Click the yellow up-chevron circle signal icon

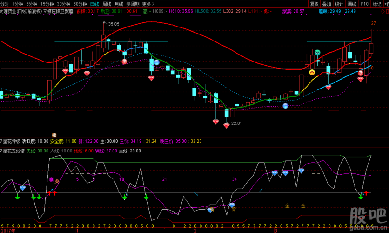coord(312,72)
